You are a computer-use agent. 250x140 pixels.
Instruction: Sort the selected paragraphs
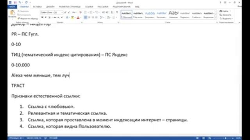tap(112, 12)
